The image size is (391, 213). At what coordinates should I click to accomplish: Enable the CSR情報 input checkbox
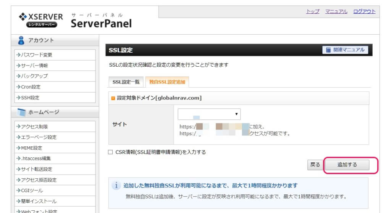[111, 152]
